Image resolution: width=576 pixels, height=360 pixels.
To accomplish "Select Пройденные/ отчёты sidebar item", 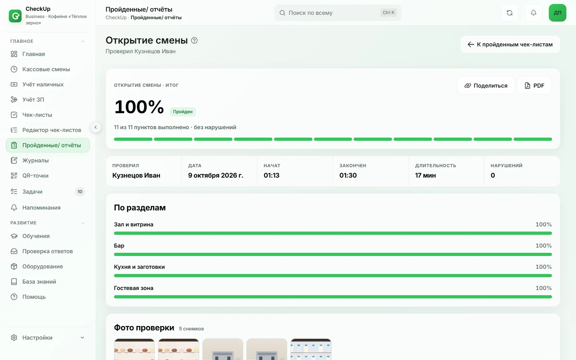I will tap(48, 145).
